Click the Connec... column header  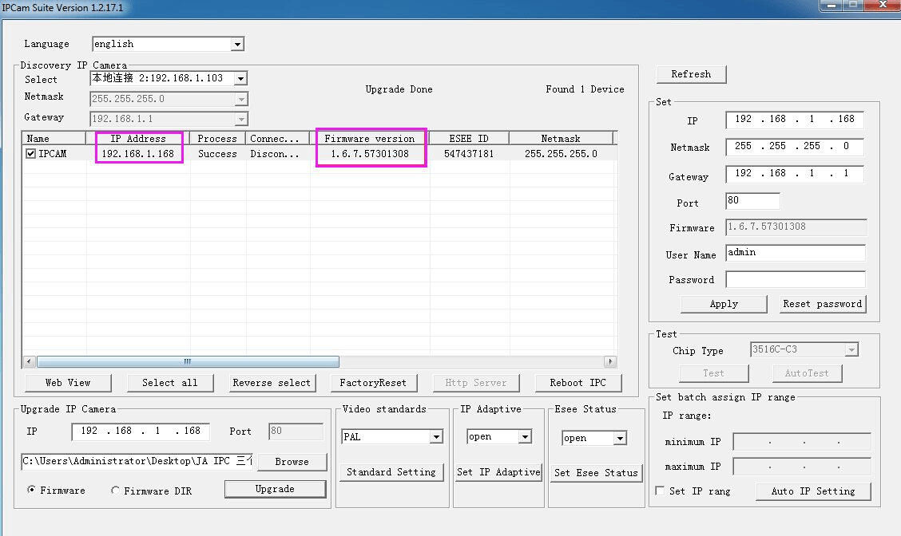(x=277, y=138)
